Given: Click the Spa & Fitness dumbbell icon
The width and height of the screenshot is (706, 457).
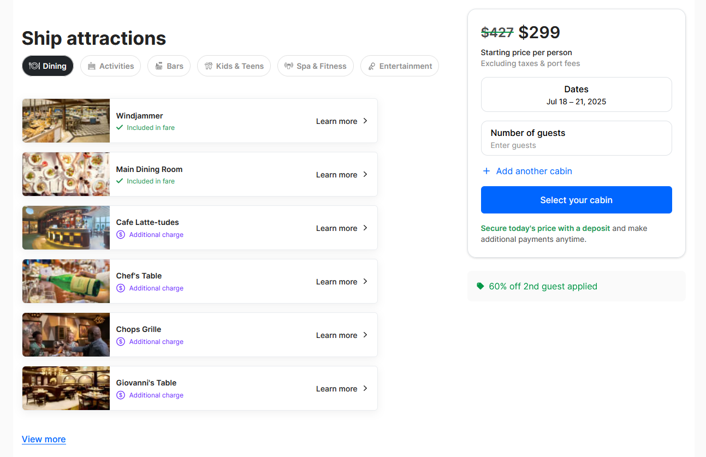Looking at the screenshot, I should [289, 66].
